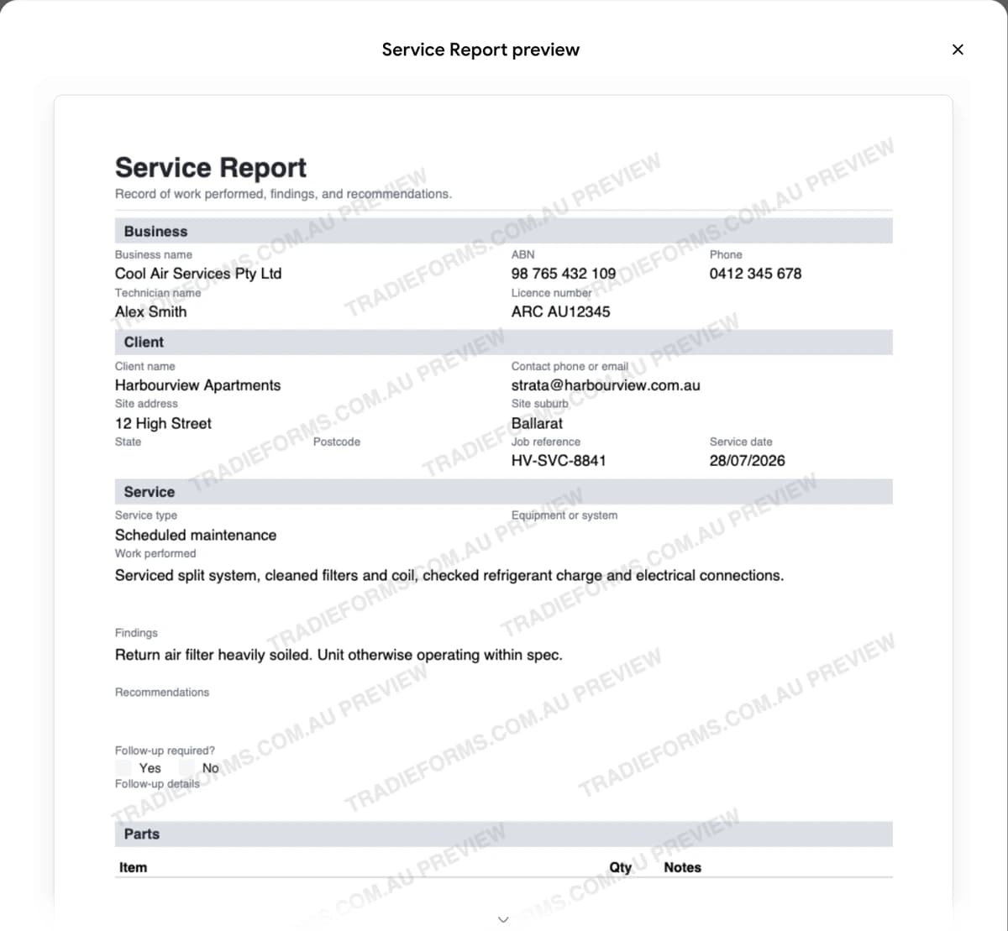Tick the No follow-up checkbox
This screenshot has height=931, width=1008.
[186, 768]
